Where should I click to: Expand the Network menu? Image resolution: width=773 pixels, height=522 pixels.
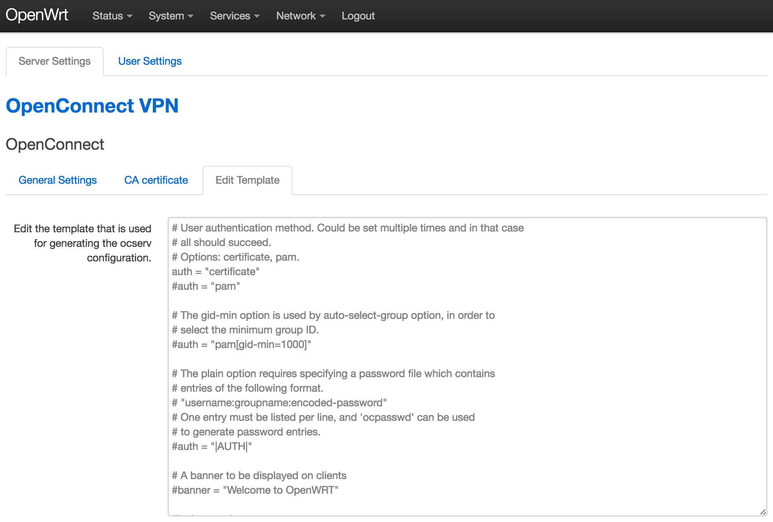[x=301, y=16]
